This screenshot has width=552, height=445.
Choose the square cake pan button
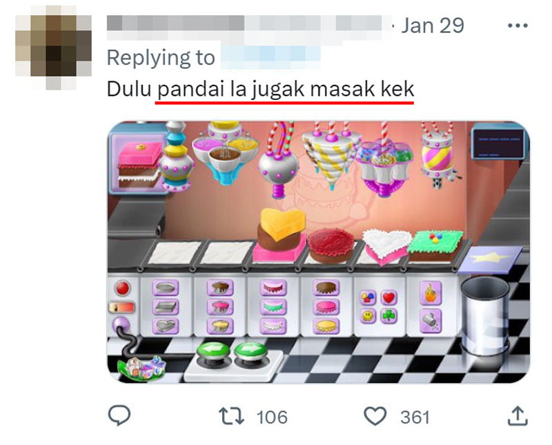pos(166,307)
